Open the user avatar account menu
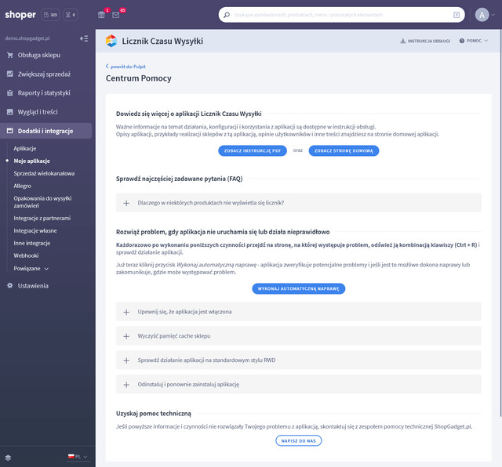This screenshot has height=467, width=502. [x=482, y=15]
